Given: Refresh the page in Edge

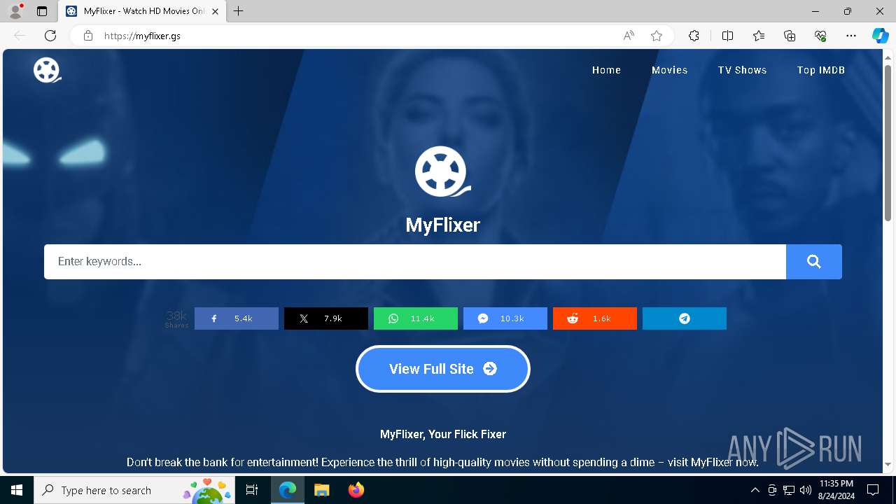Looking at the screenshot, I should point(50,36).
